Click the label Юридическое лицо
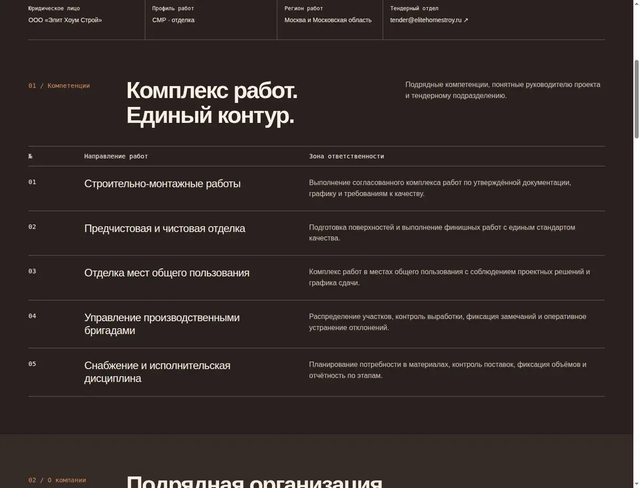 click(54, 9)
